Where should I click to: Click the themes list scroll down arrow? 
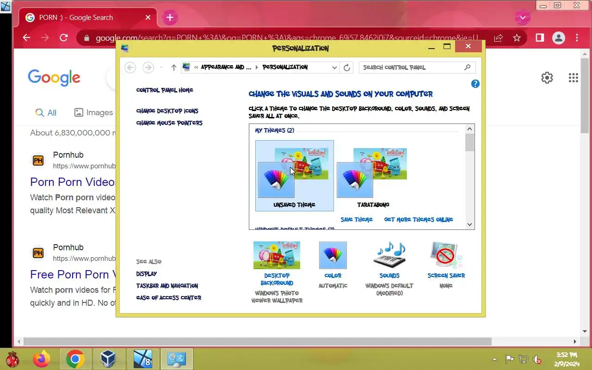(470, 225)
